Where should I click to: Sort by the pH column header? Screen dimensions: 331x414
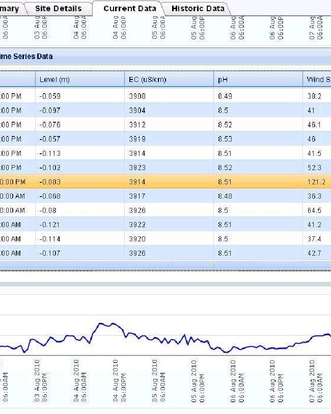click(258, 79)
